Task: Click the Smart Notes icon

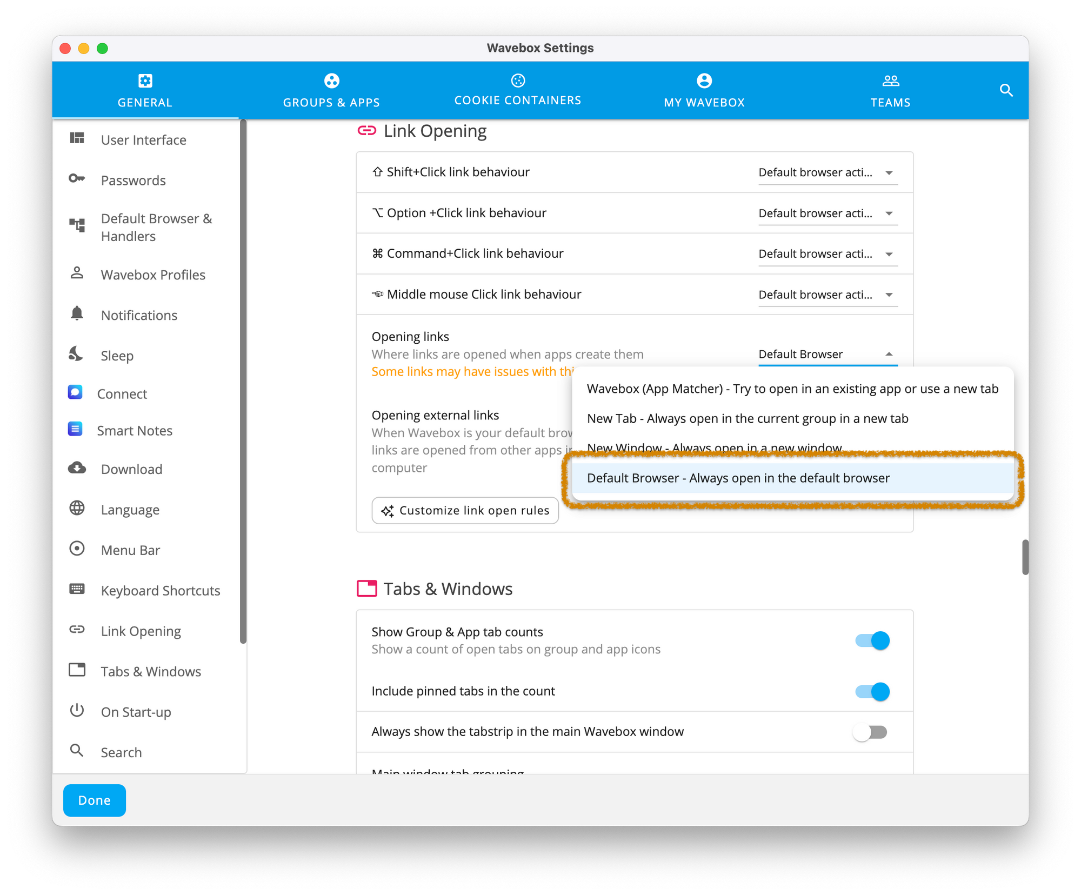Action: pos(75,429)
